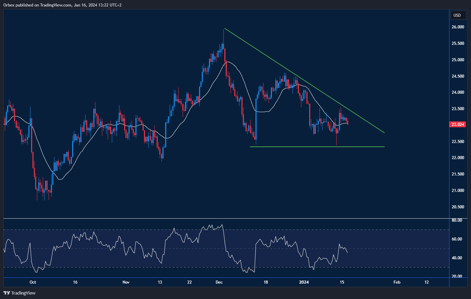471x299 pixels.
Task: Expand the 2024 date marker
Action: 304,282
